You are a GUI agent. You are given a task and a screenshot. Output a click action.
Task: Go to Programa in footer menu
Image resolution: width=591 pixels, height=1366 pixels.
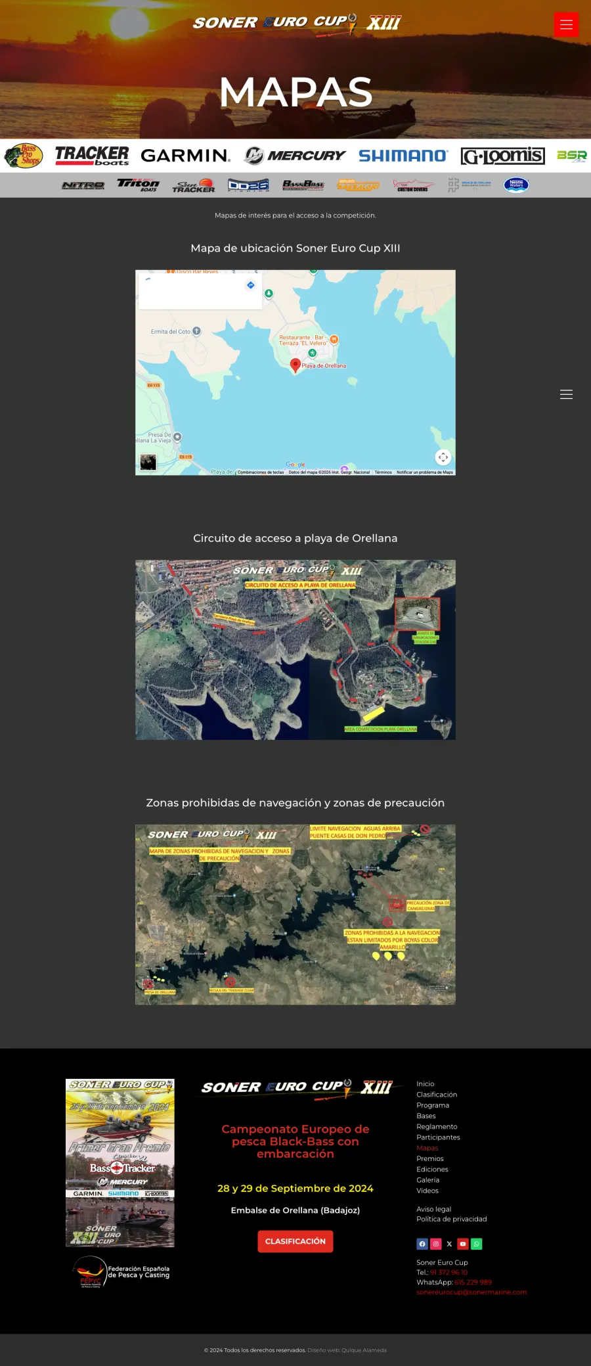(x=433, y=1105)
